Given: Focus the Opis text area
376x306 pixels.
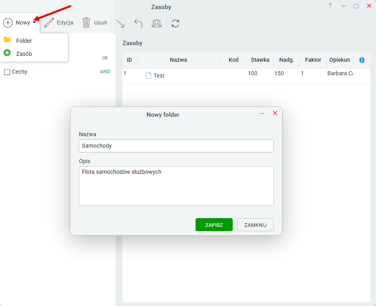Looking at the screenshot, I should click(x=176, y=186).
